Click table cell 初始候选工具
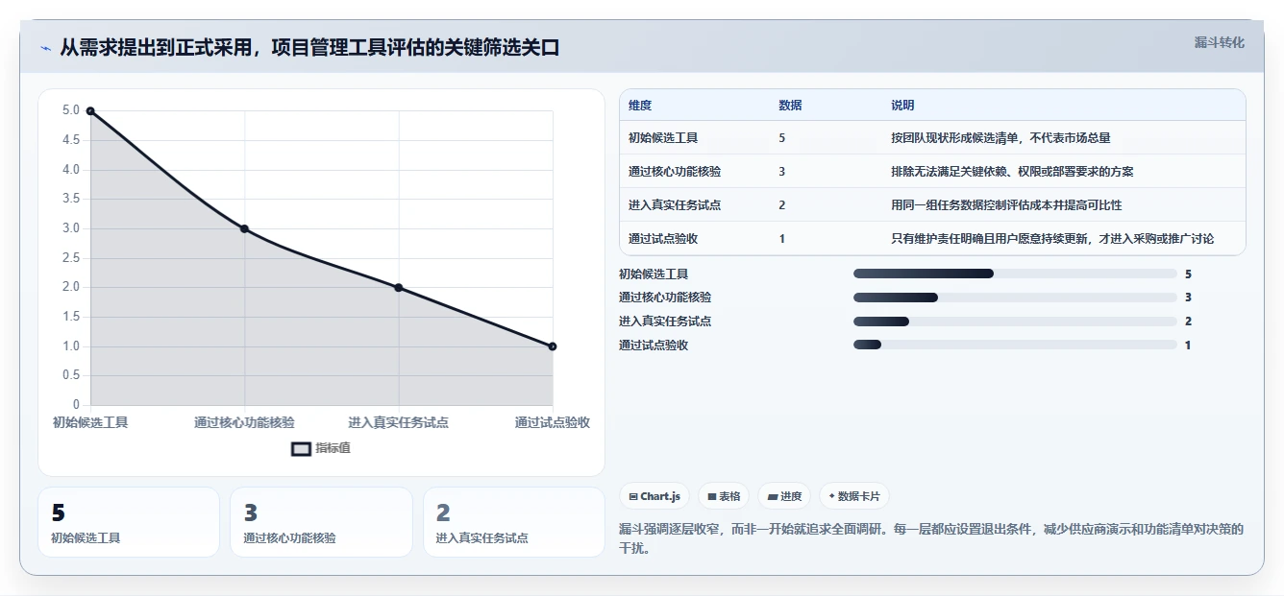The image size is (1284, 596). [663, 138]
